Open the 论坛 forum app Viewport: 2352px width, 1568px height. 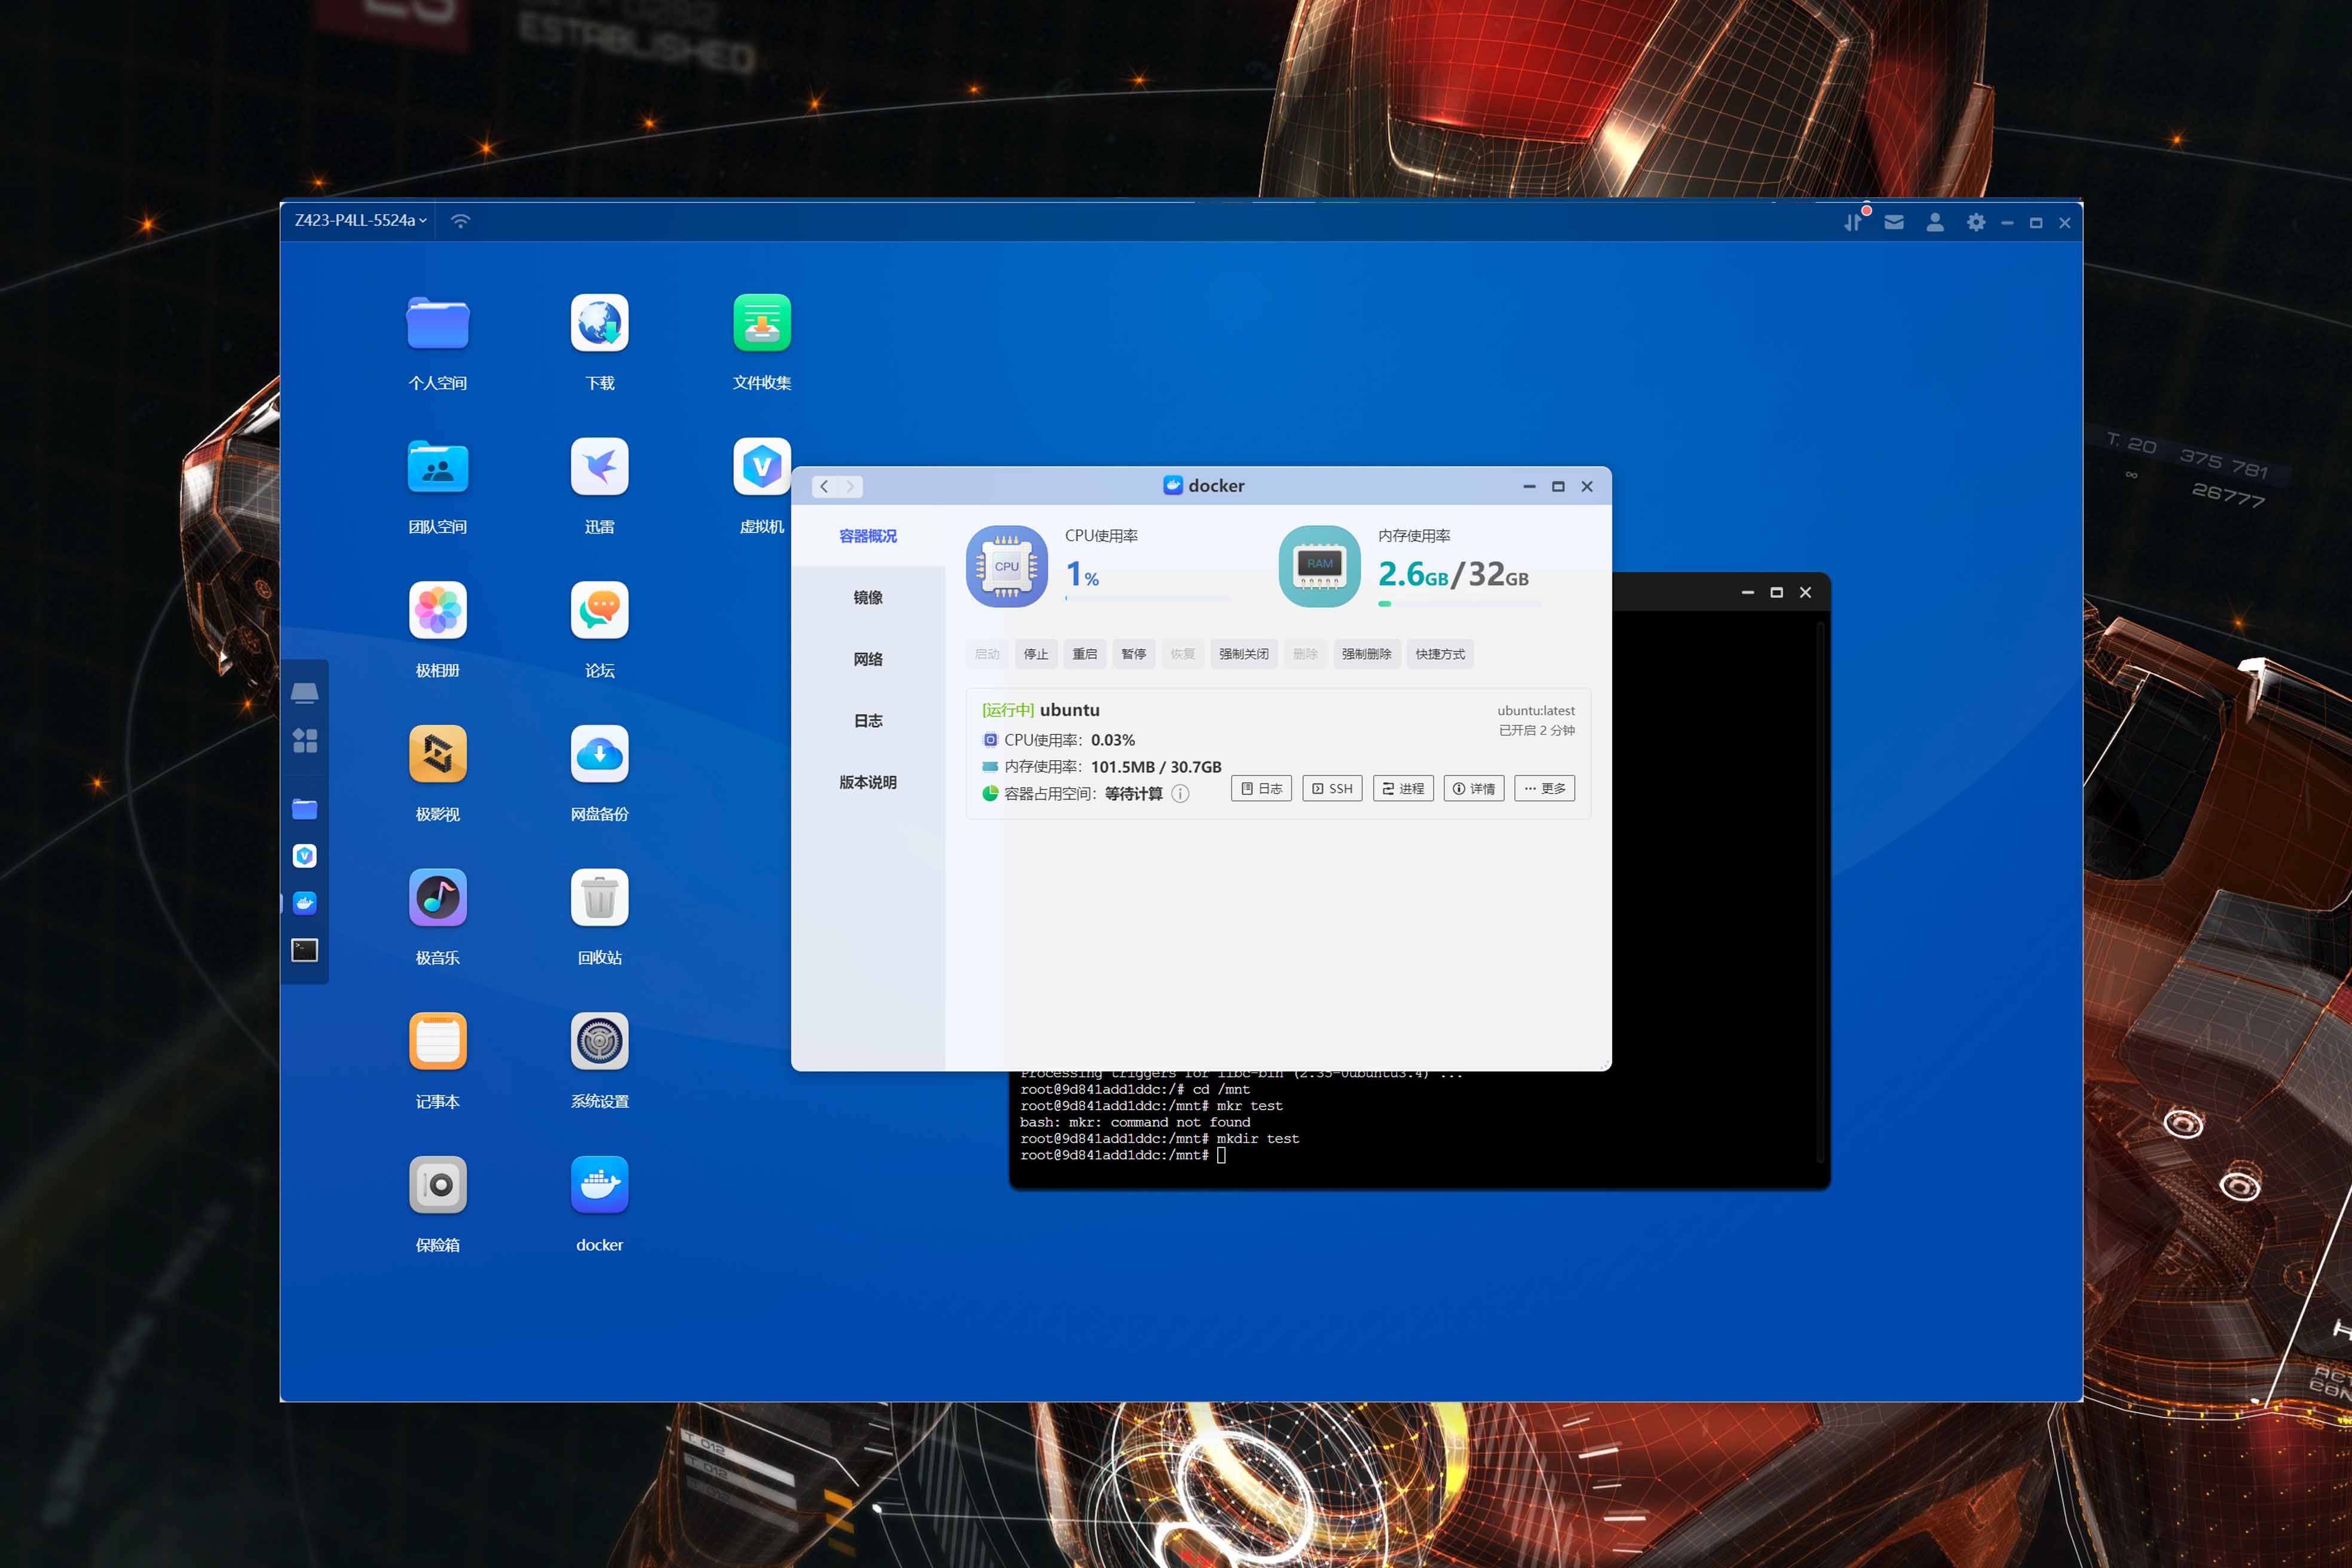coord(599,610)
